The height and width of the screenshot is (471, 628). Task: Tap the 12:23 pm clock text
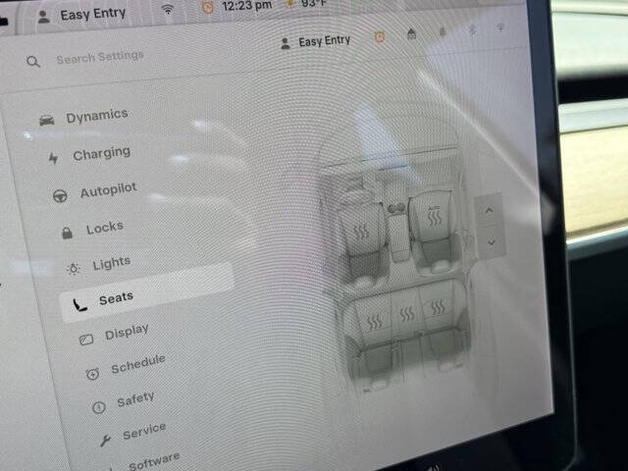tap(246, 6)
